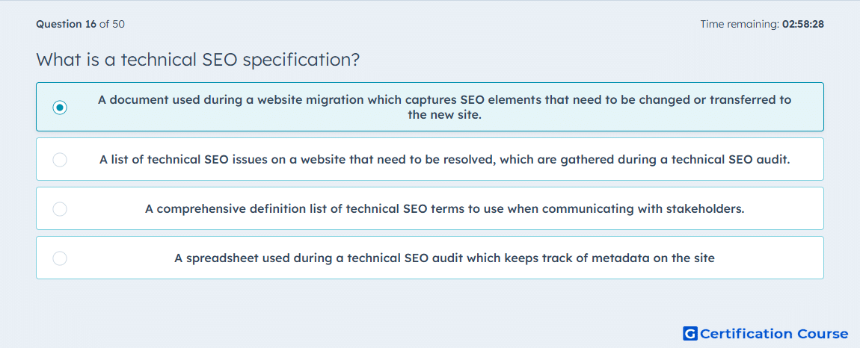The width and height of the screenshot is (860, 348).
Task: Click the Time remaining label
Action: point(740,24)
